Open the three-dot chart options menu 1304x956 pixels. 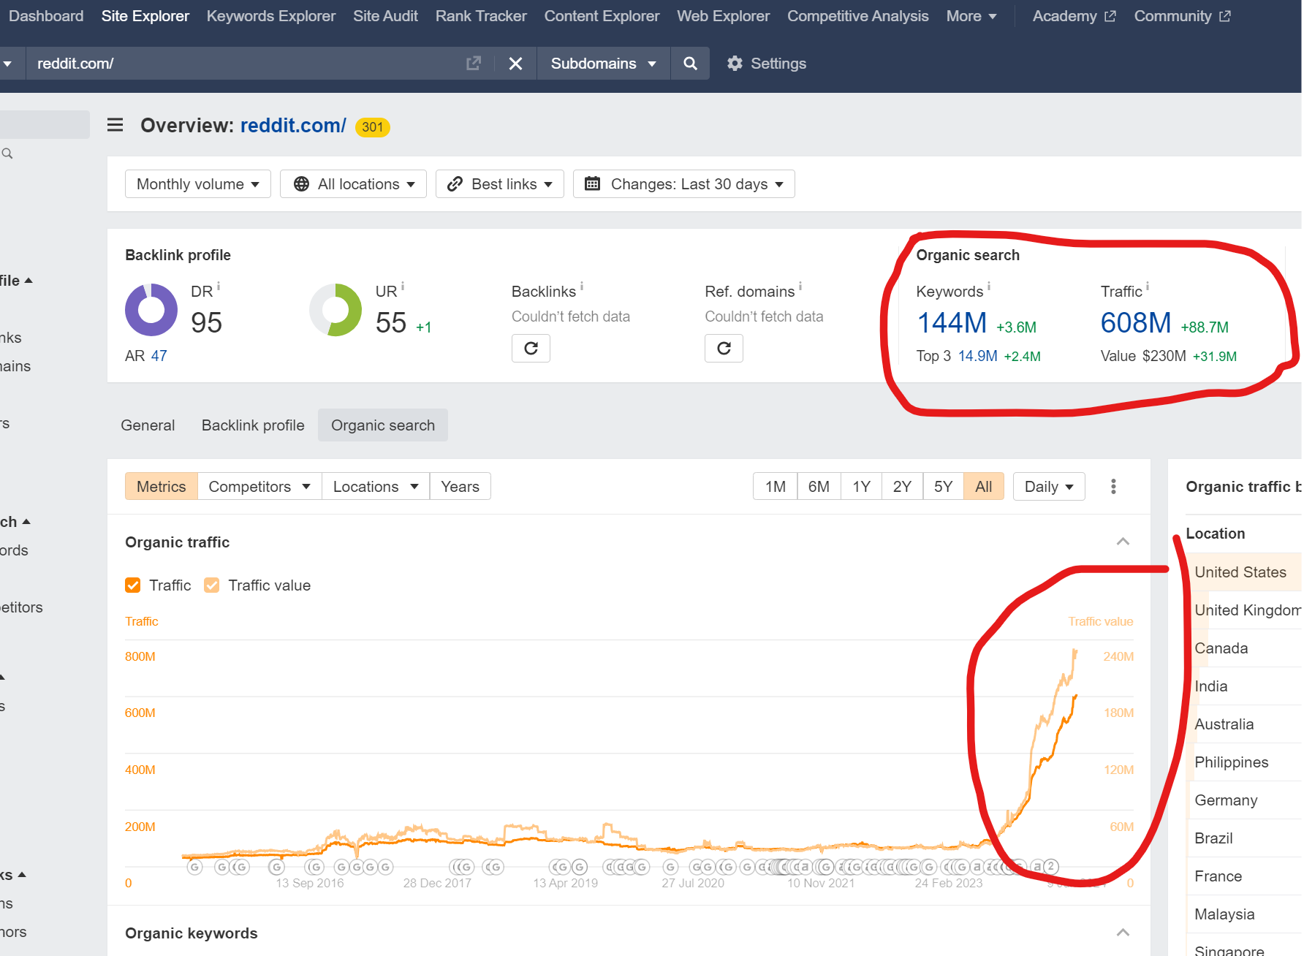point(1112,487)
